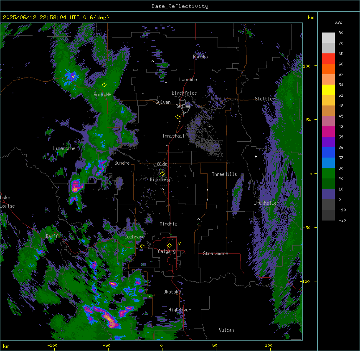Image resolution: width=360 pixels, height=351 pixels.
Task: Select the Innisfail town label
Action: pos(173,136)
